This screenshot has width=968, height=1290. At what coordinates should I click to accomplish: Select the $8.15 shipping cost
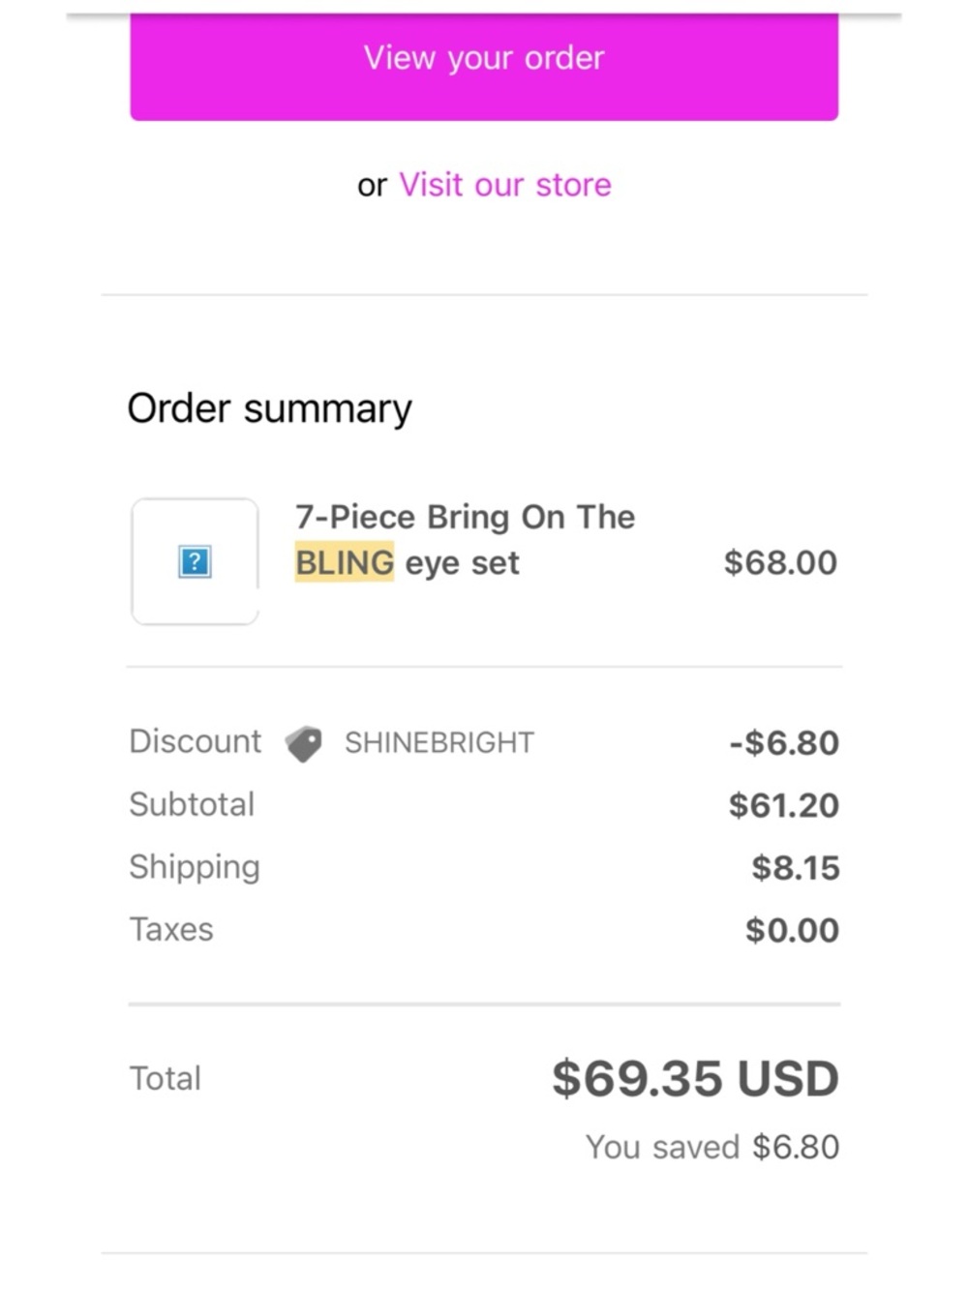tap(796, 868)
